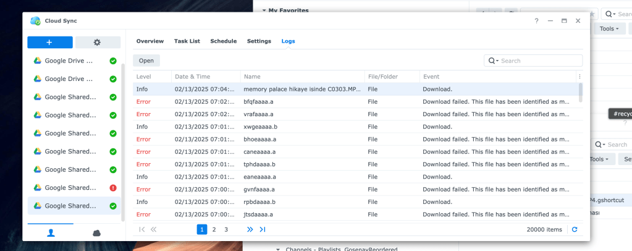
Task: Collapse My Favorites in background window
Action: (x=264, y=11)
